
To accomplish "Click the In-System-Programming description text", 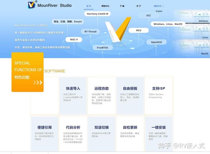I will pos(156,96).
